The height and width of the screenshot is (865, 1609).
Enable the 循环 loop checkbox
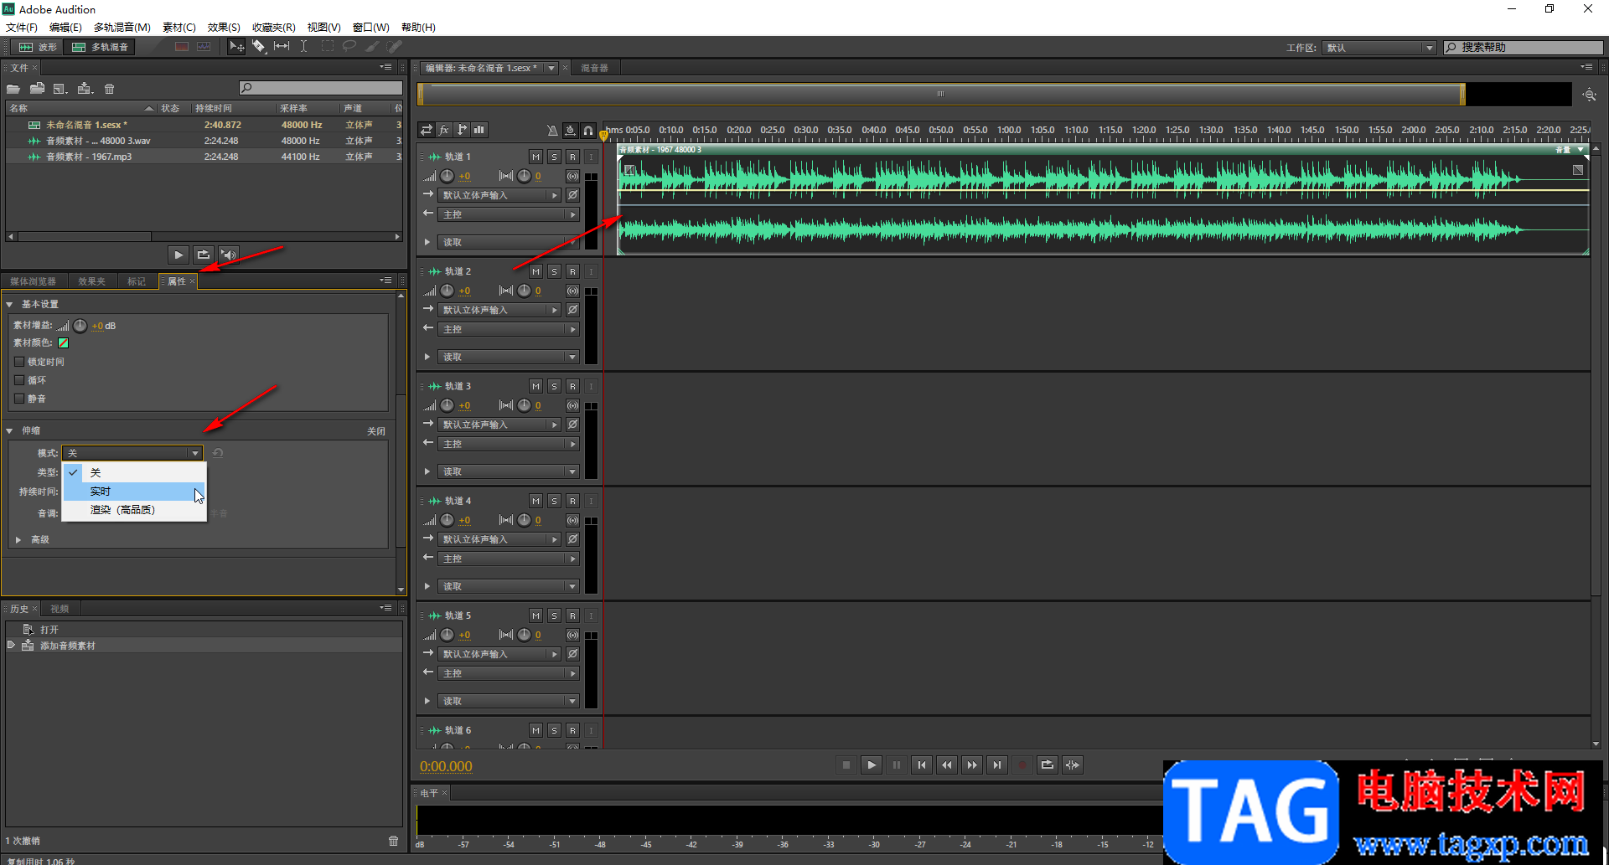pyautogui.click(x=19, y=380)
